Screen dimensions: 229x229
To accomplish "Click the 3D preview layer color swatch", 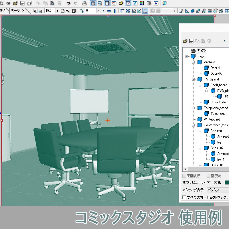I will [x=227, y=182].
